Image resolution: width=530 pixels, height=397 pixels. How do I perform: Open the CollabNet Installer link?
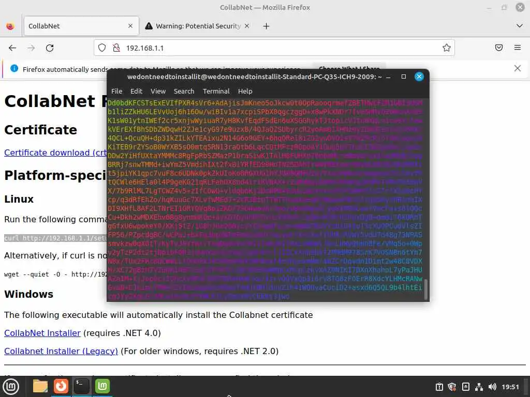42,333
